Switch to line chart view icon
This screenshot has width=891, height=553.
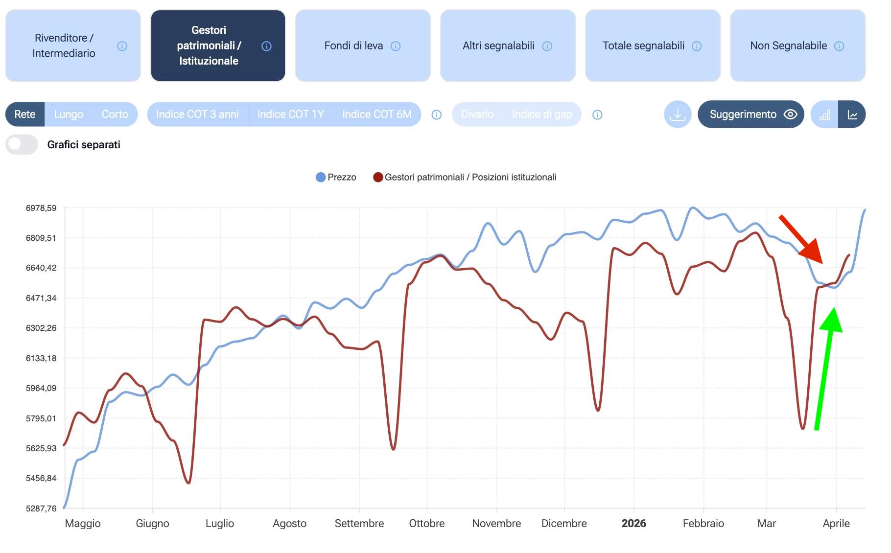point(852,115)
